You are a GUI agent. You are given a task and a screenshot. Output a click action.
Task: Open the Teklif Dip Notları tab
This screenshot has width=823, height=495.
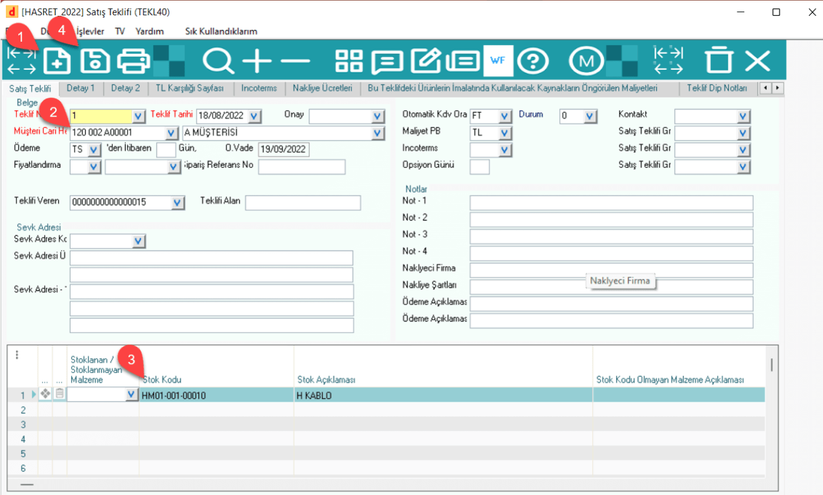click(717, 89)
